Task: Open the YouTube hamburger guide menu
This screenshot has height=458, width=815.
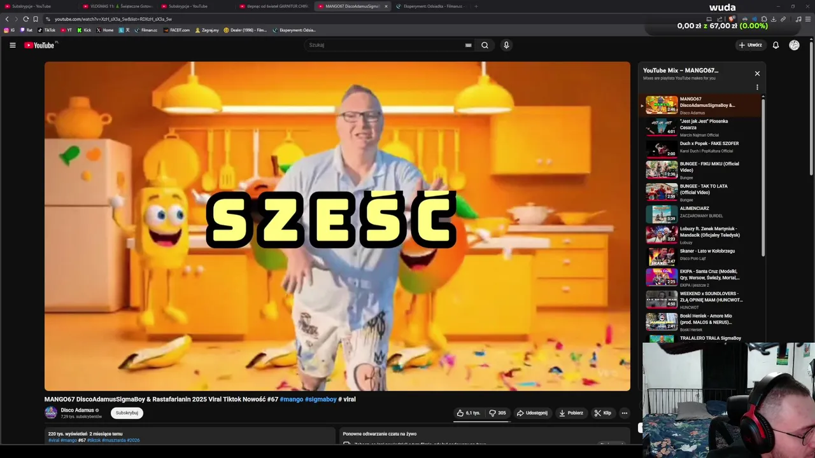Action: click(x=12, y=45)
